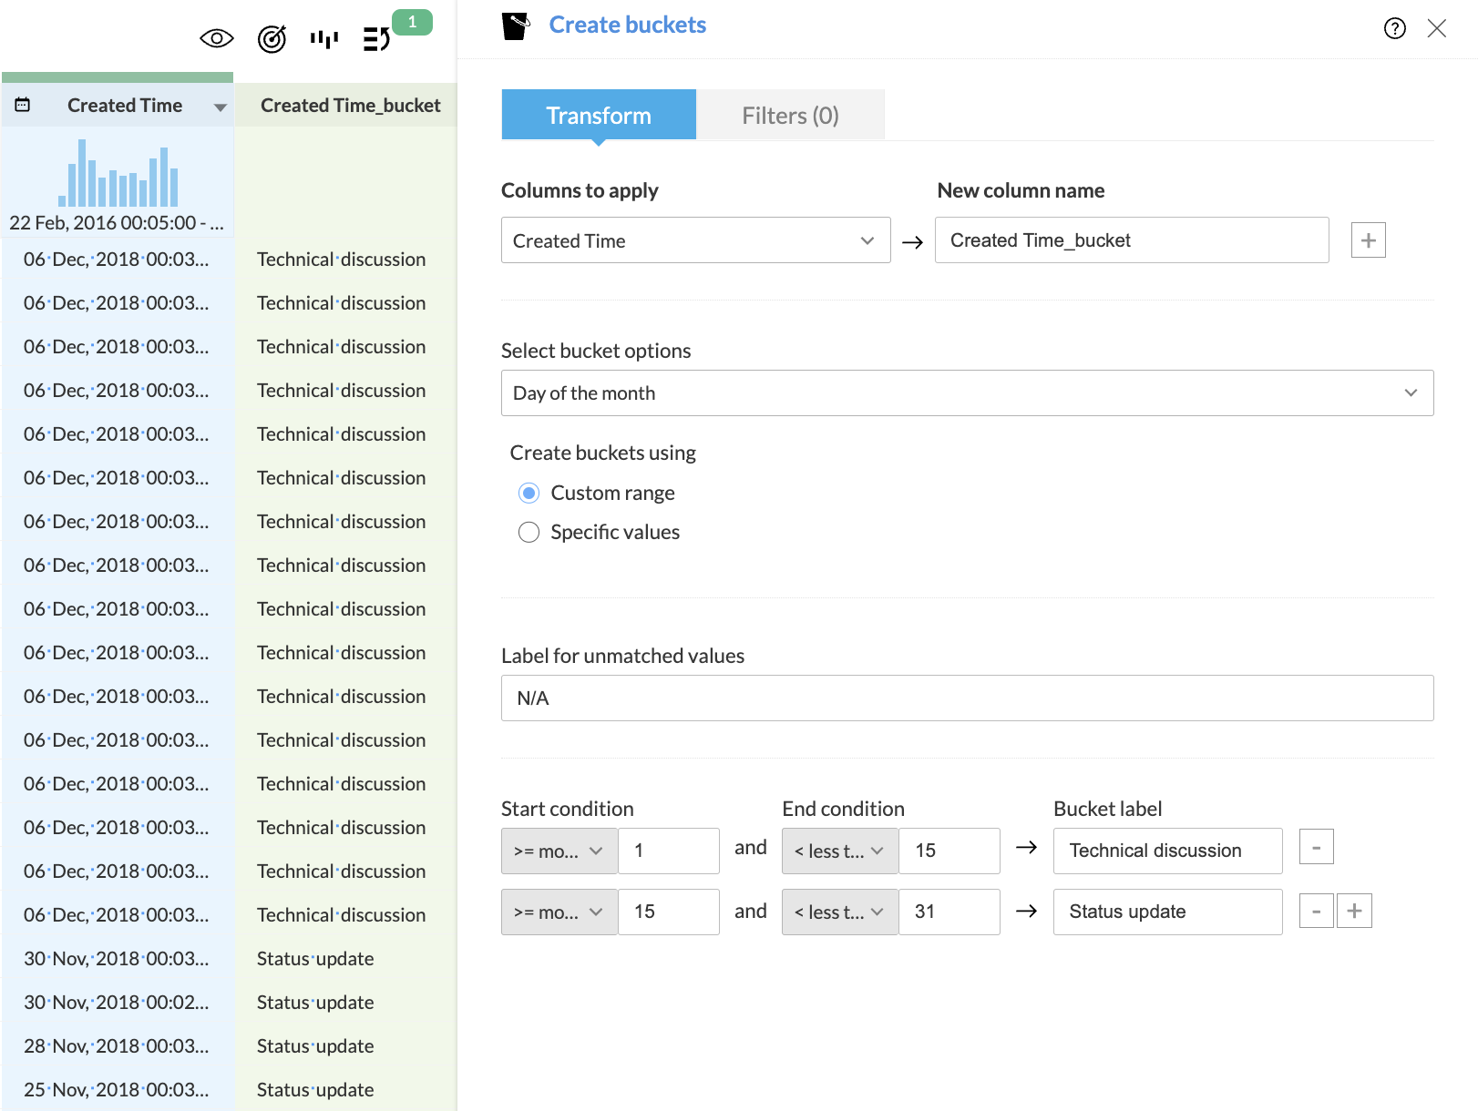Select the Transform tab
This screenshot has height=1111, width=1478.
[599, 116]
